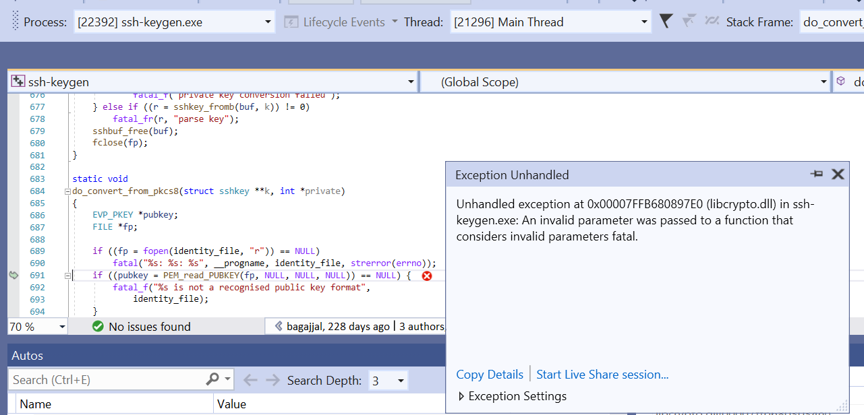Click the show threads in source icon
The width and height of the screenshot is (864, 415).
point(712,22)
